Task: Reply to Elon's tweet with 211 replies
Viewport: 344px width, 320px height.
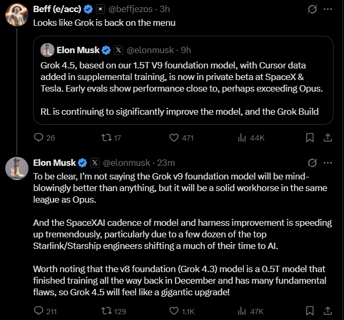Action: click(x=38, y=311)
